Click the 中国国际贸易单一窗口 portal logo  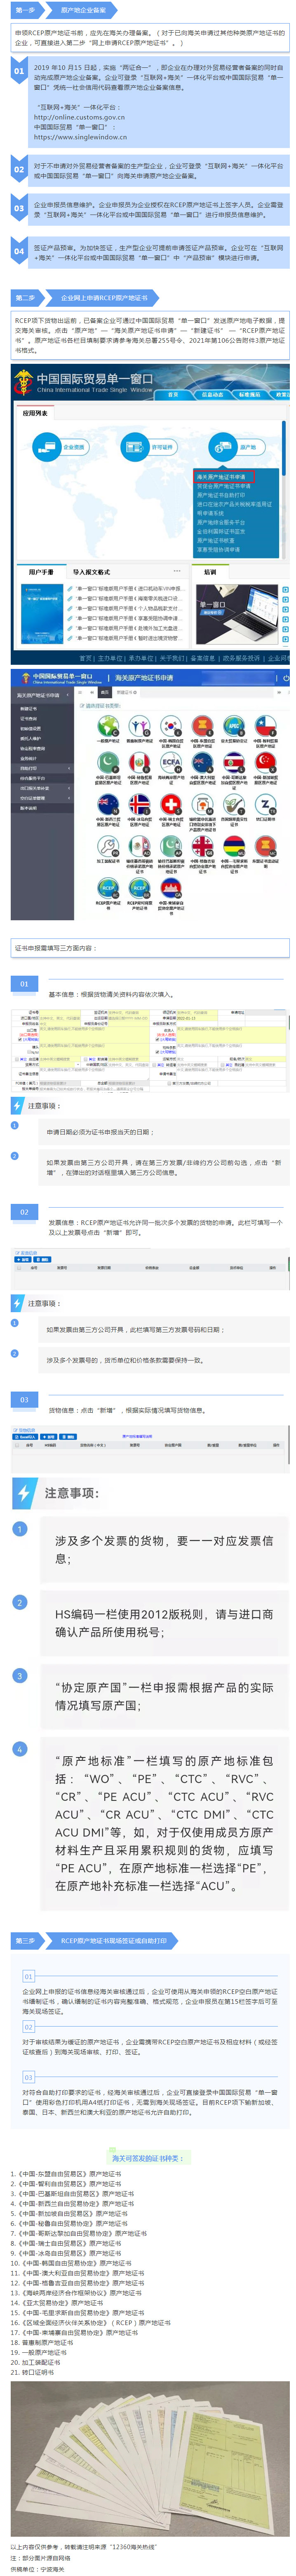[x=83, y=383]
